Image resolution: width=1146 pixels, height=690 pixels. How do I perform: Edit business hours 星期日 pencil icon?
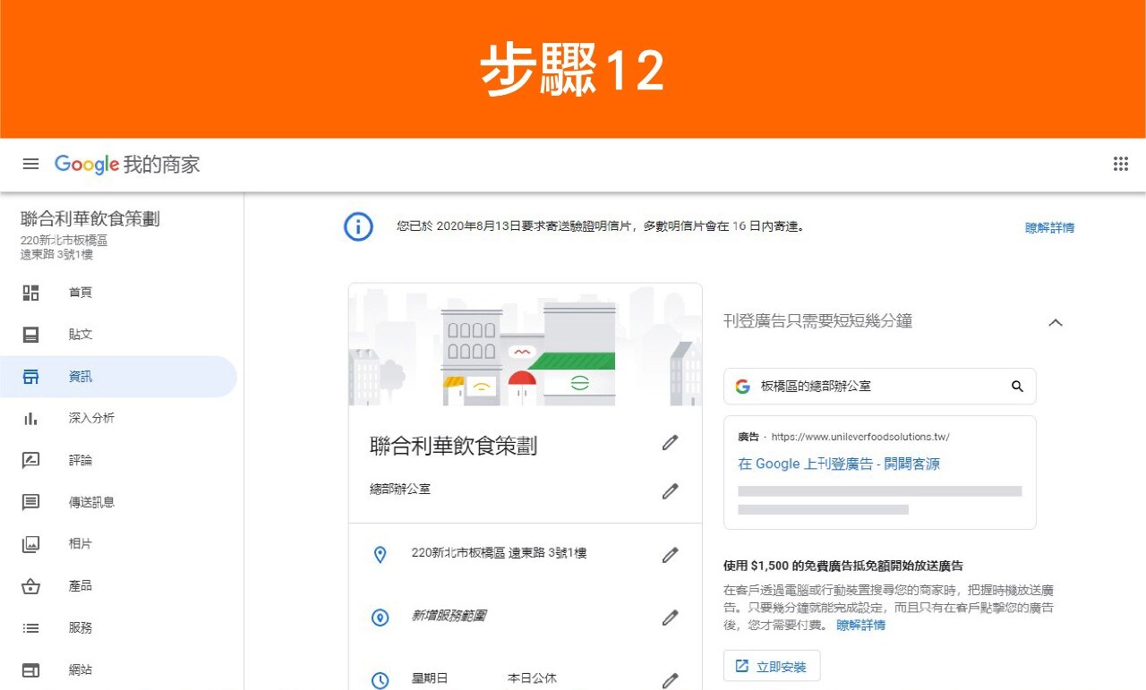point(670,680)
